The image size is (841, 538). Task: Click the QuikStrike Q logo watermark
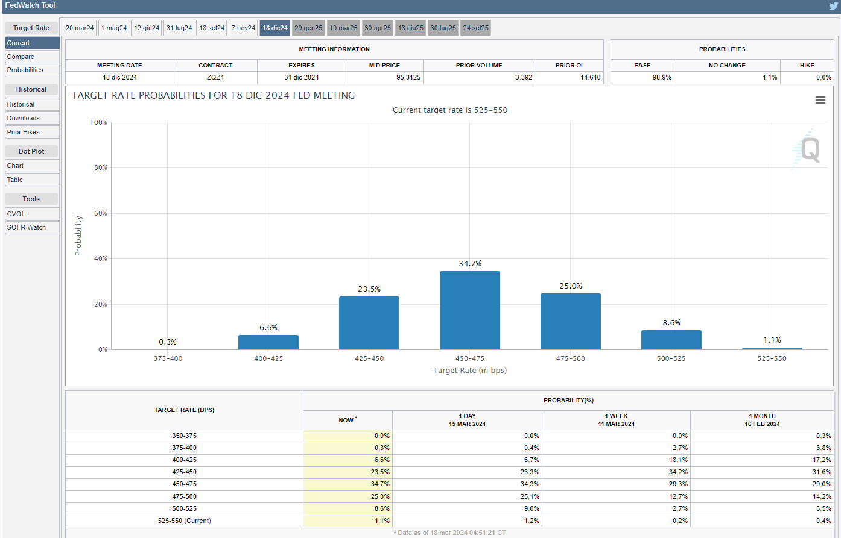(x=806, y=149)
